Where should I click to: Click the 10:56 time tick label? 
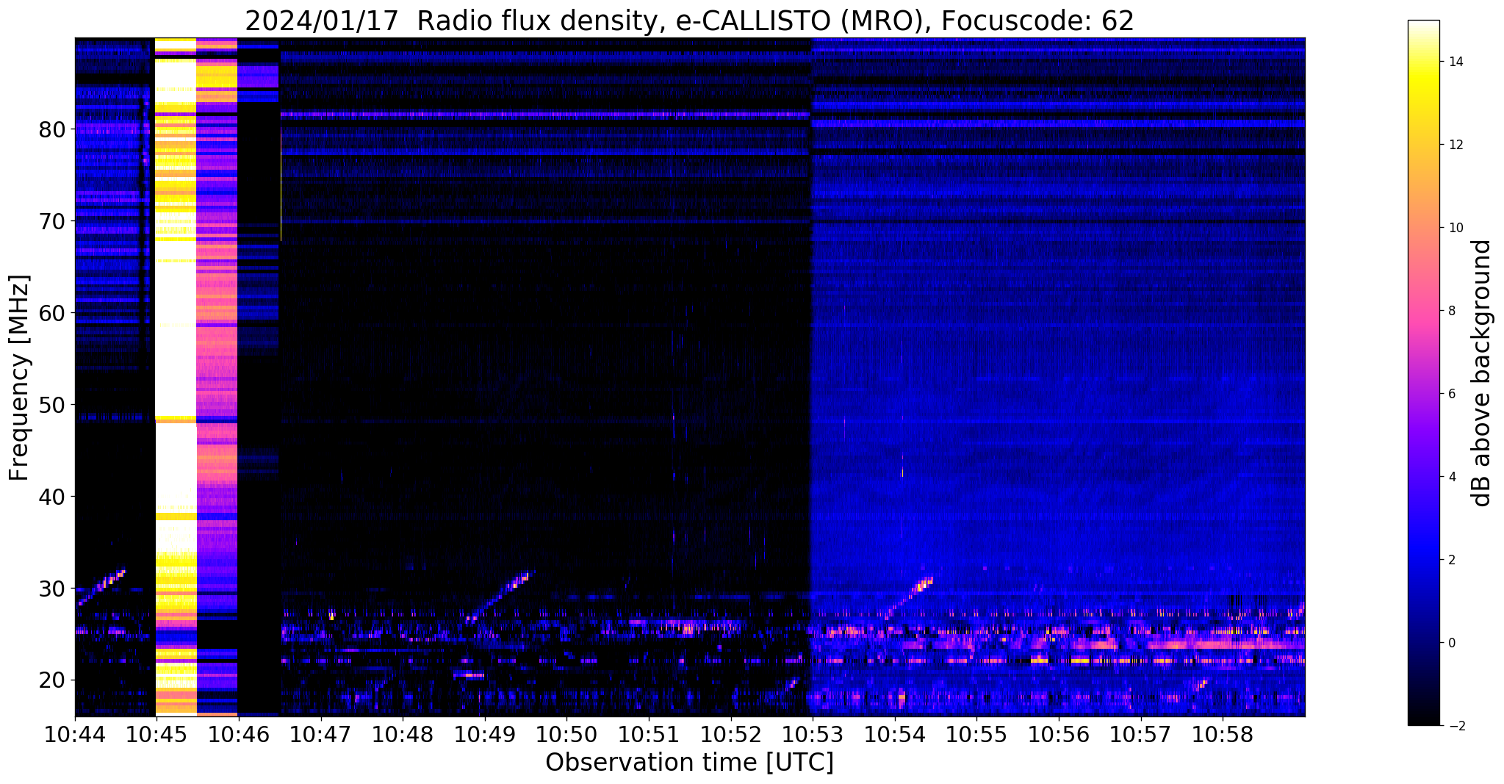tap(1059, 734)
